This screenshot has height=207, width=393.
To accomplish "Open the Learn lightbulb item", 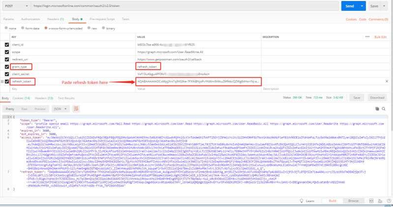I will tap(307, 201).
